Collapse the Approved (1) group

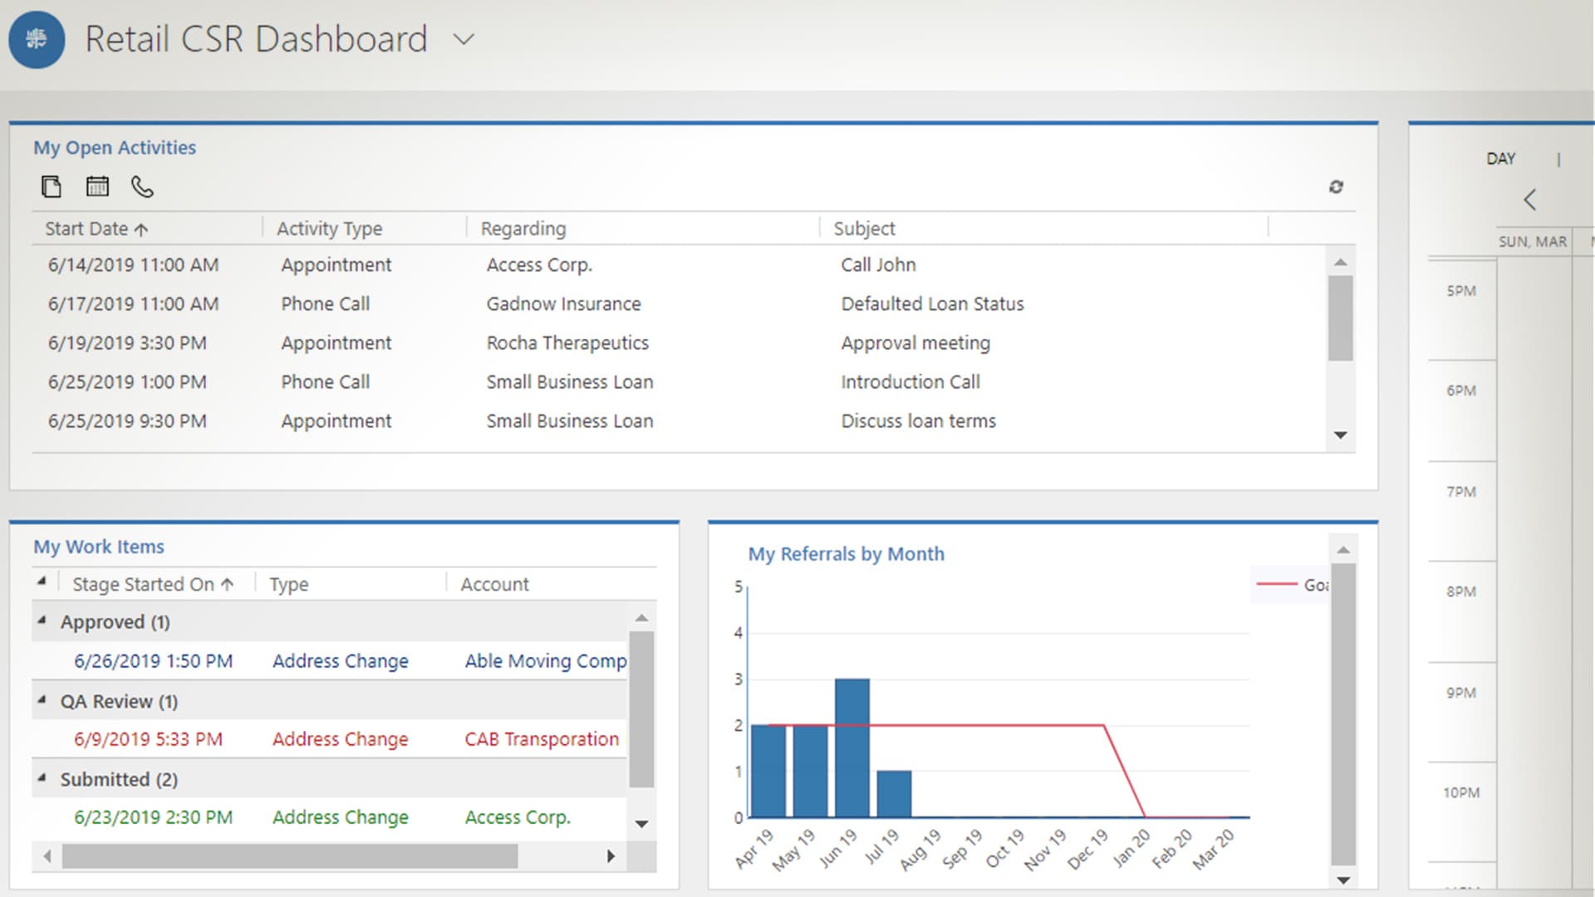click(x=42, y=620)
